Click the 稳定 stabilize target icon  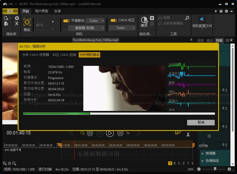27,22
